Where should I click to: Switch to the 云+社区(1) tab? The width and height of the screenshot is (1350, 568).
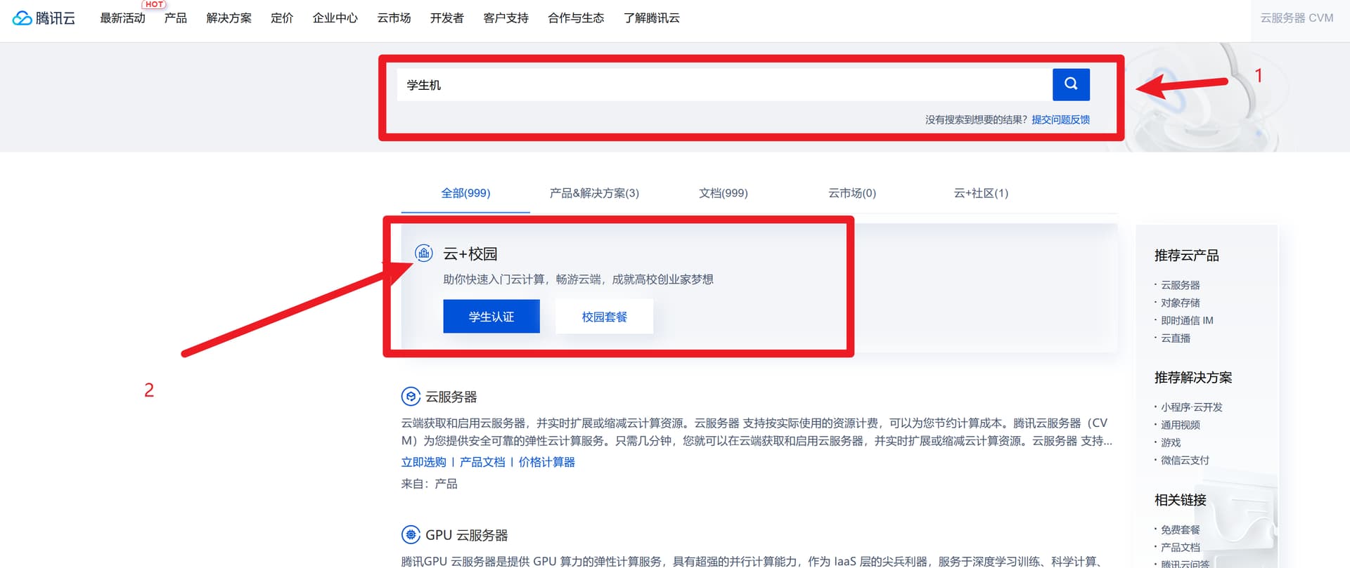981,193
